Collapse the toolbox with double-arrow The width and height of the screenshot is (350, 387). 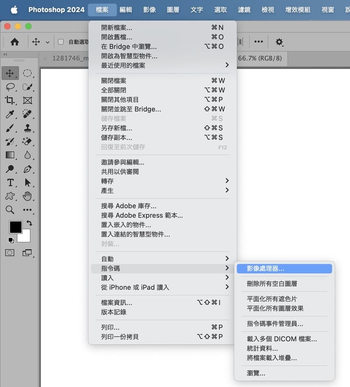5,54
